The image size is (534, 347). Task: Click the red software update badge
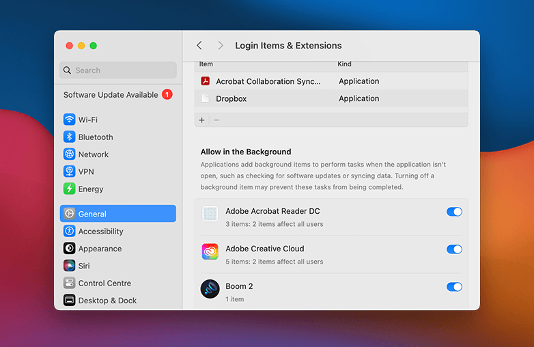167,95
